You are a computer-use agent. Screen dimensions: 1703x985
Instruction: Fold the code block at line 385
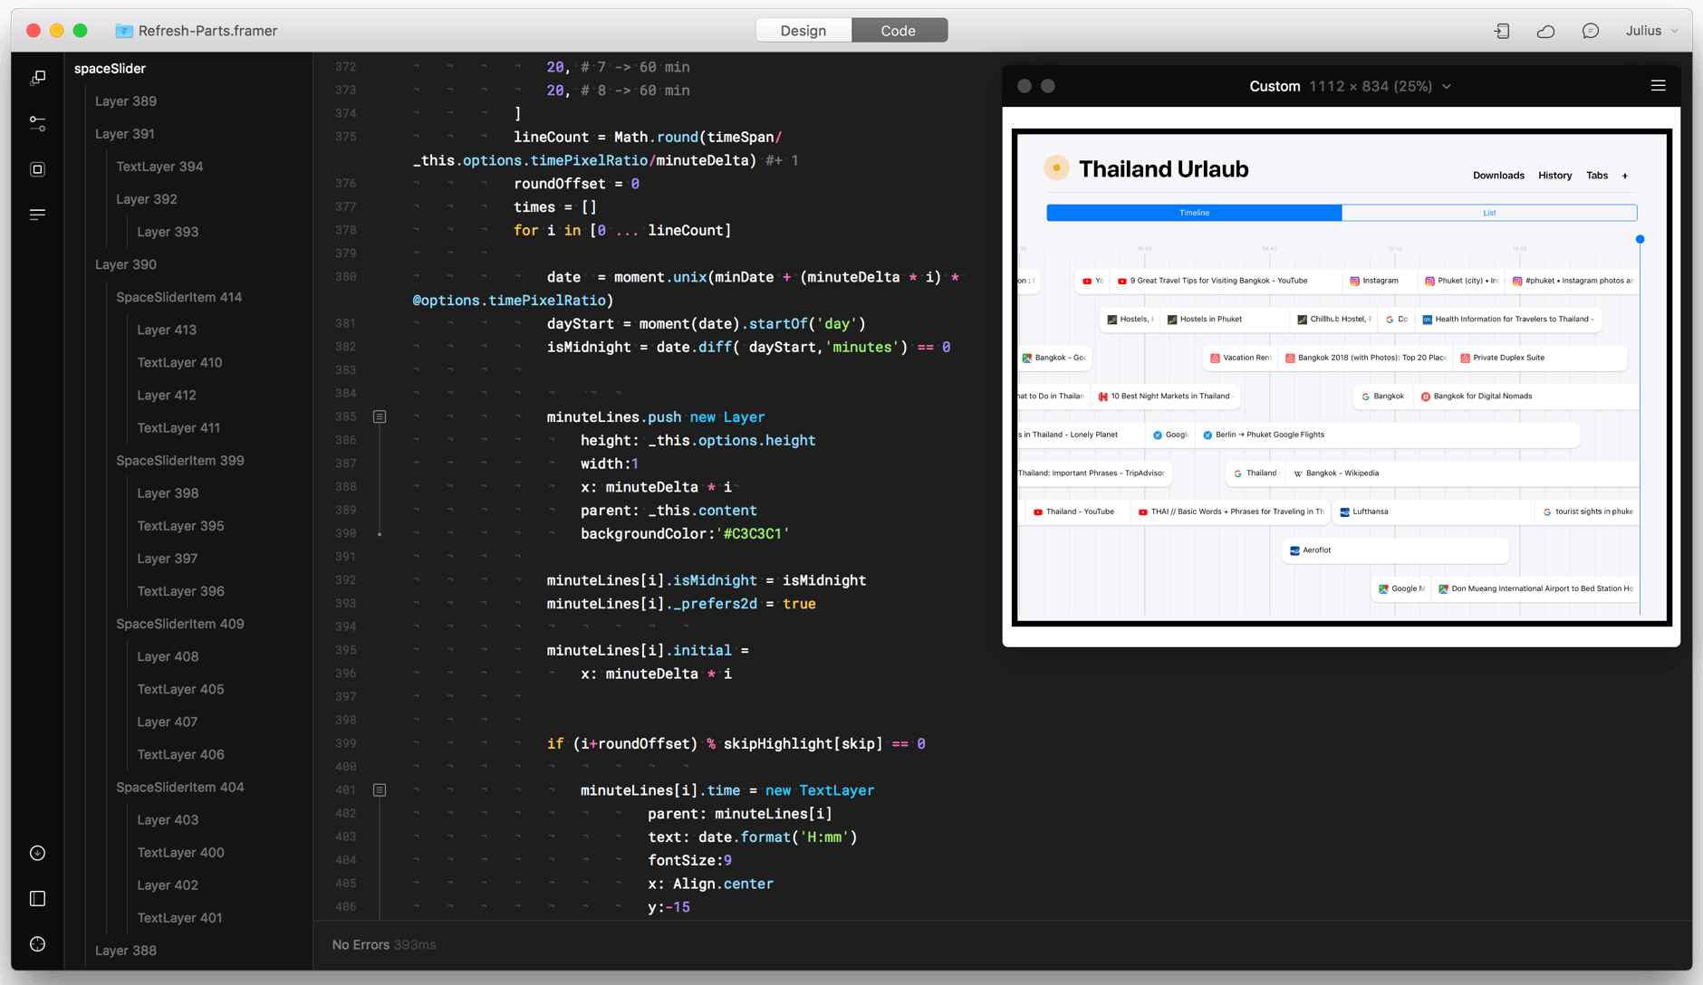pyautogui.click(x=380, y=416)
